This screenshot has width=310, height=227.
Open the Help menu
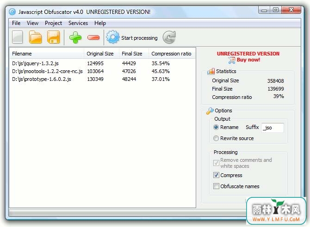tap(100, 23)
